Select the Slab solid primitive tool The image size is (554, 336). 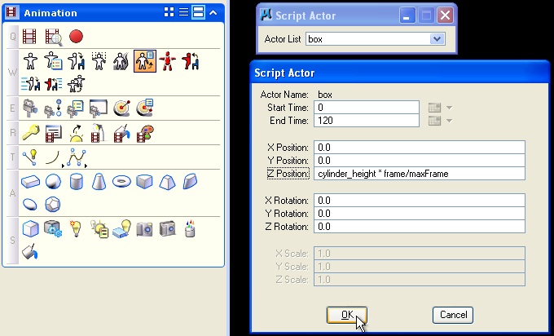pos(30,182)
